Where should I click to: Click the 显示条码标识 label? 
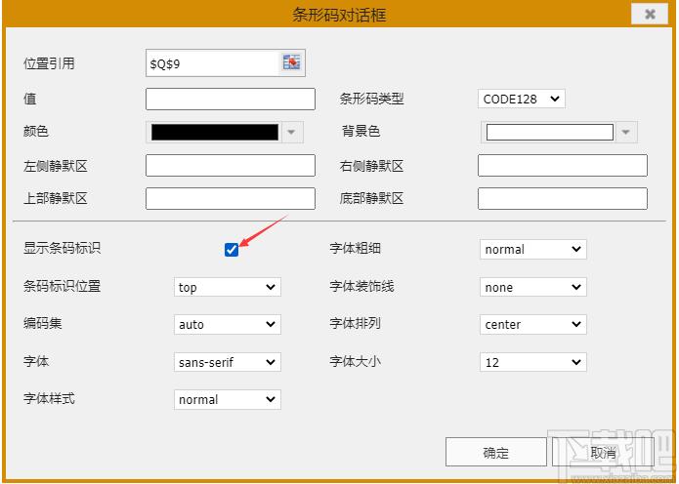click(x=62, y=248)
